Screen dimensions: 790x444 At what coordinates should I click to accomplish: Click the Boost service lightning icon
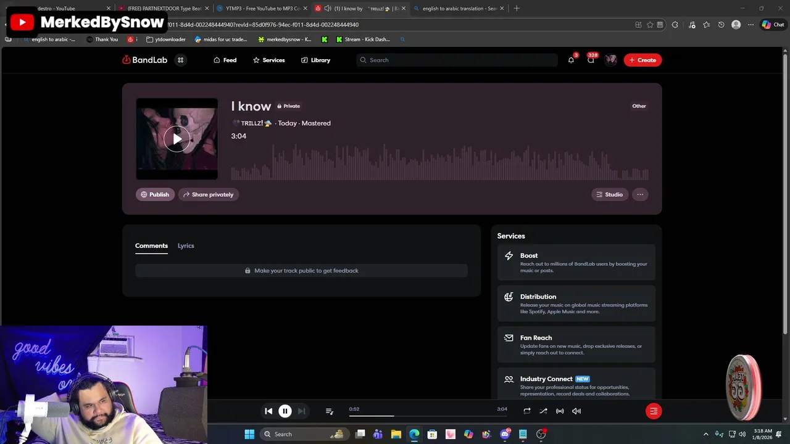(509, 256)
